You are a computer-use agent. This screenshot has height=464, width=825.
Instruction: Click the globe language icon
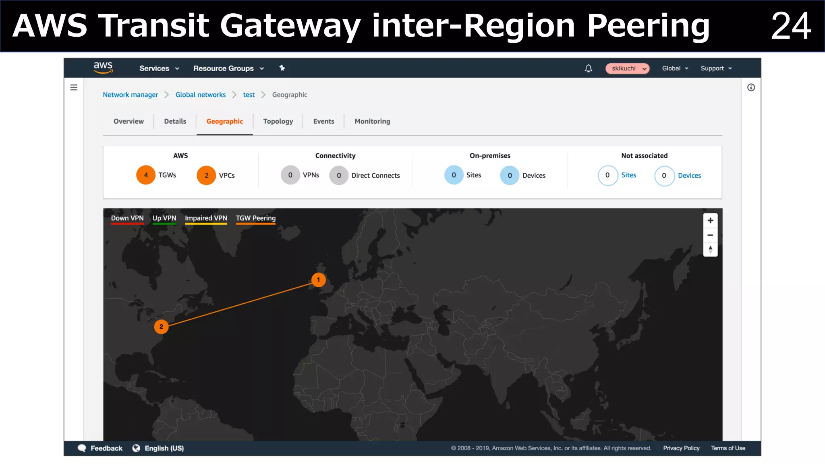coord(136,448)
